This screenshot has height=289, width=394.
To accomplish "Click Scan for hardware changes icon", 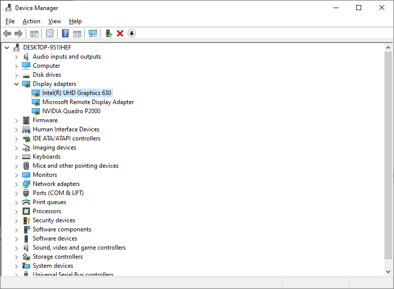I will (93, 33).
